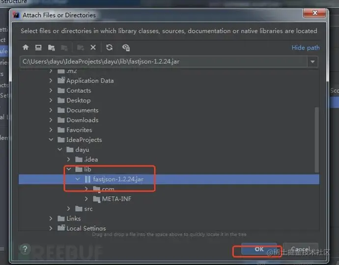
Task: Click the IdeaProjects folder icon
Action: (61, 140)
